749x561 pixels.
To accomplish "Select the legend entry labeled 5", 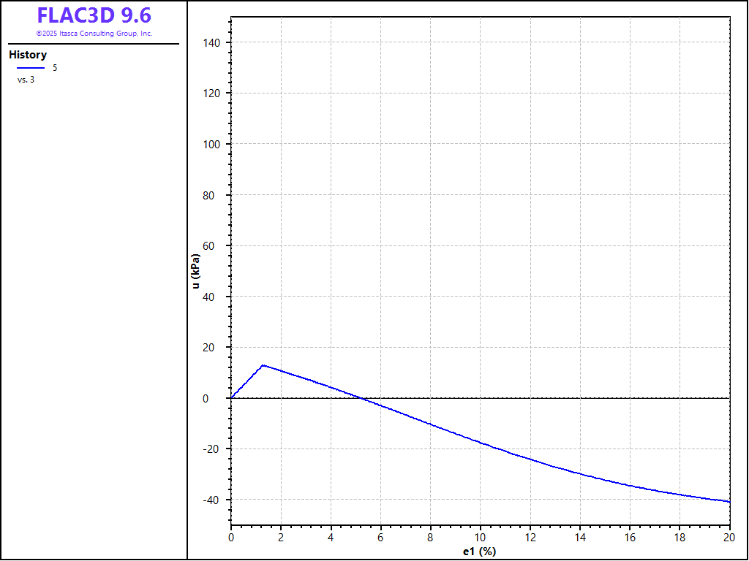I will pos(55,68).
